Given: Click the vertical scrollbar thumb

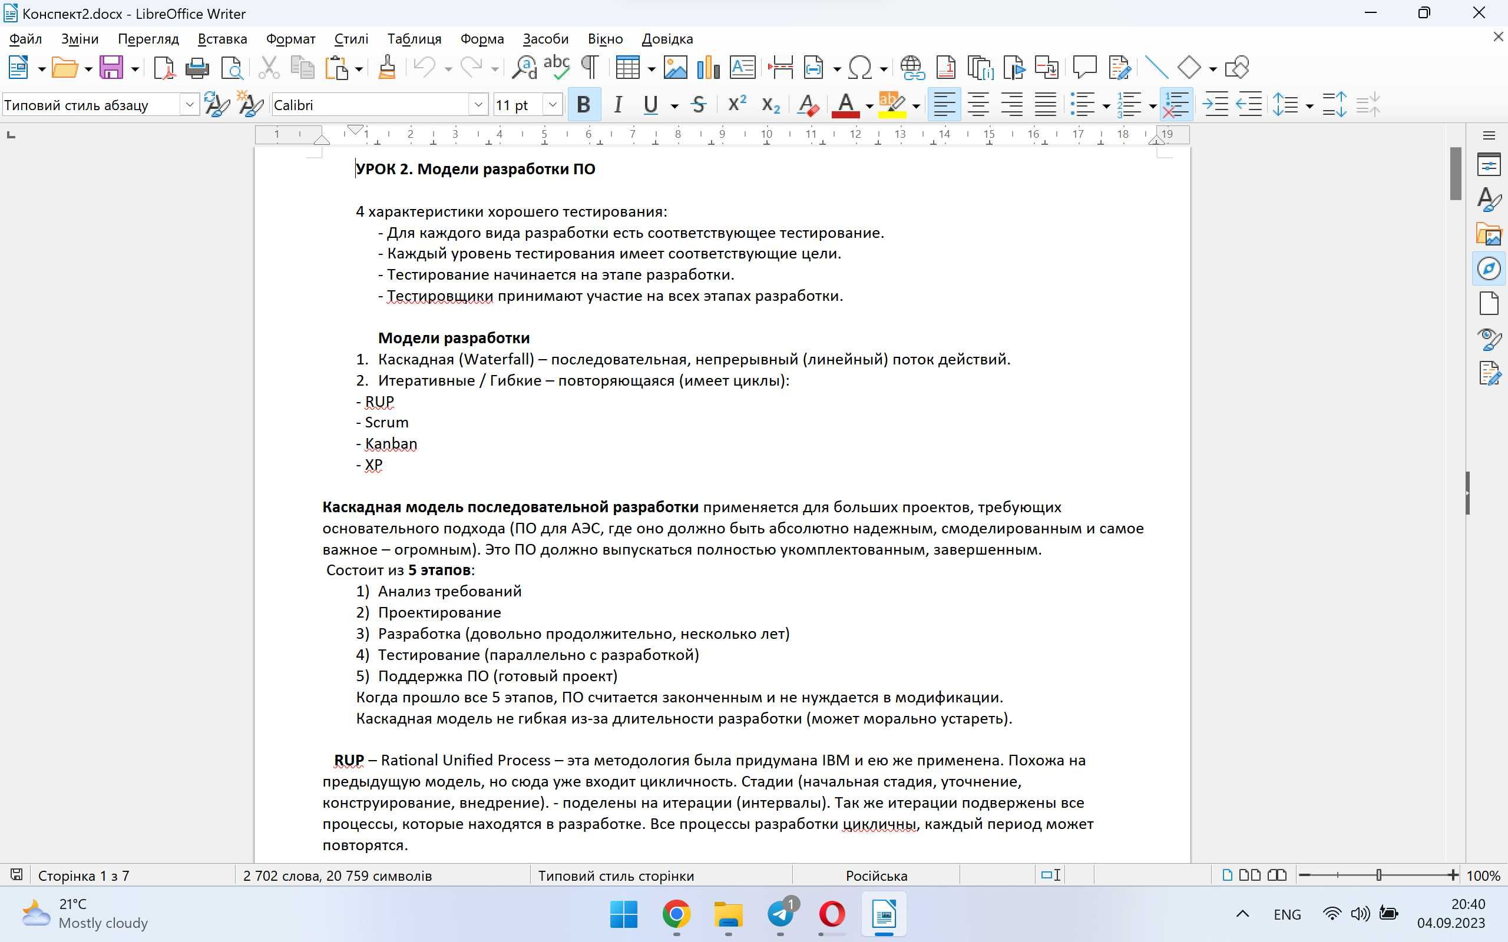Looking at the screenshot, I should (1456, 173).
